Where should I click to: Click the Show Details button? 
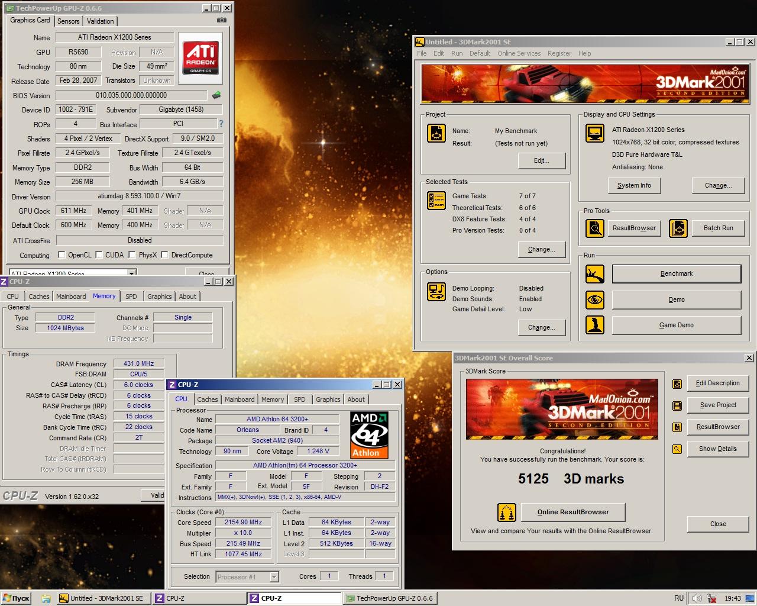point(718,449)
